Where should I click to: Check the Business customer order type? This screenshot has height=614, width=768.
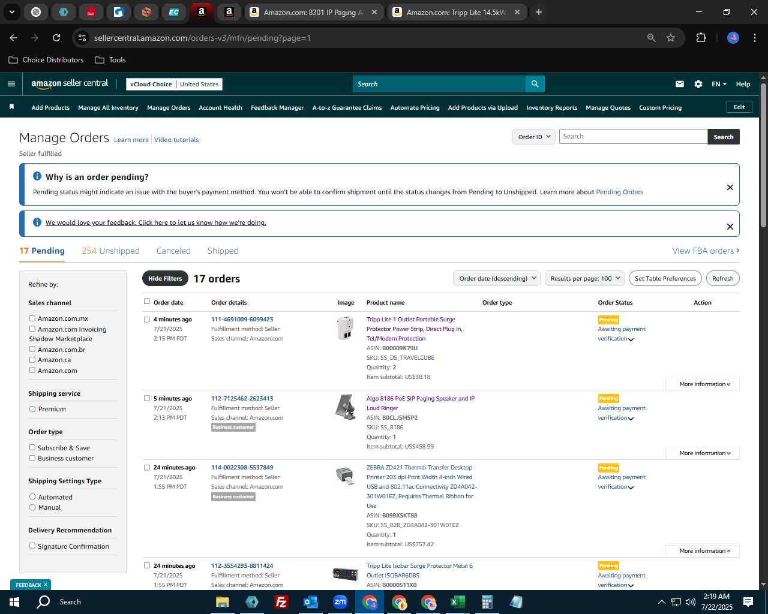(x=32, y=458)
